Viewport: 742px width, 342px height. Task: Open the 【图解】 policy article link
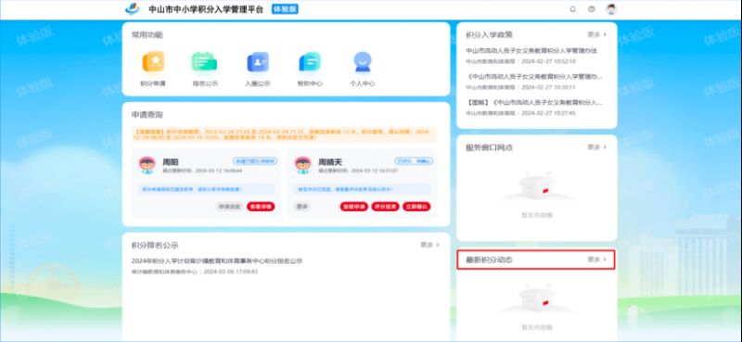pos(534,102)
